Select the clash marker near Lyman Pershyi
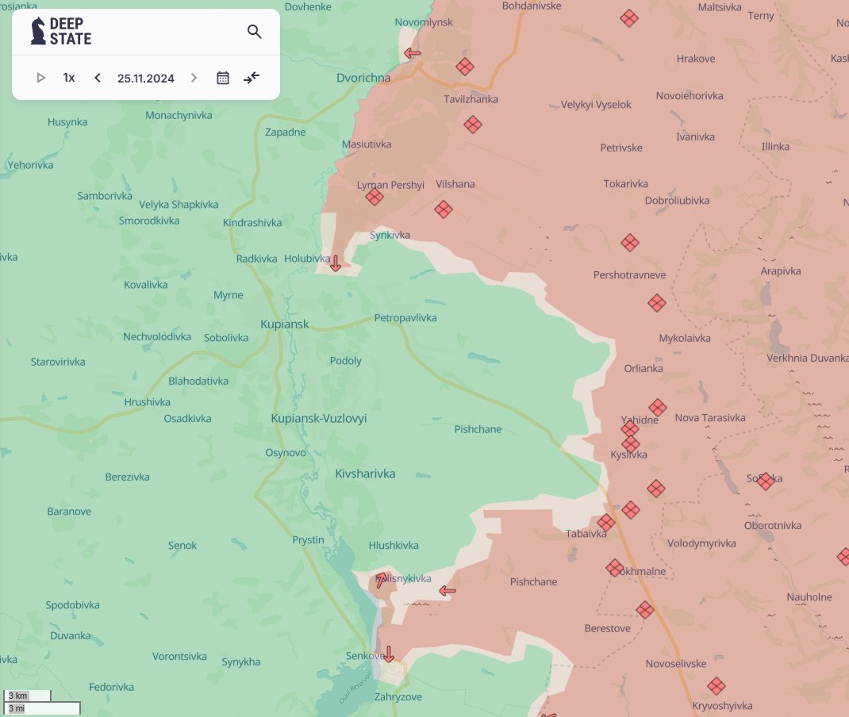The height and width of the screenshot is (717, 849). (375, 197)
